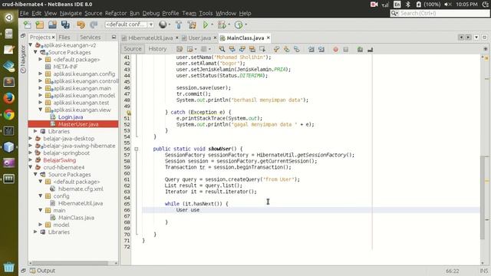Screen dimensions: 491x276
Task: Click Uncomment lines editor icon
Action: (x=370, y=49)
